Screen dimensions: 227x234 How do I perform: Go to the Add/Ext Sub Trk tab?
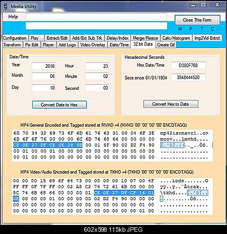[x=87, y=38]
